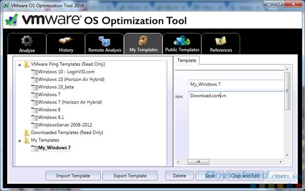This screenshot has width=305, height=191.
Task: Collapse the My Templates tree node
Action: point(20,141)
